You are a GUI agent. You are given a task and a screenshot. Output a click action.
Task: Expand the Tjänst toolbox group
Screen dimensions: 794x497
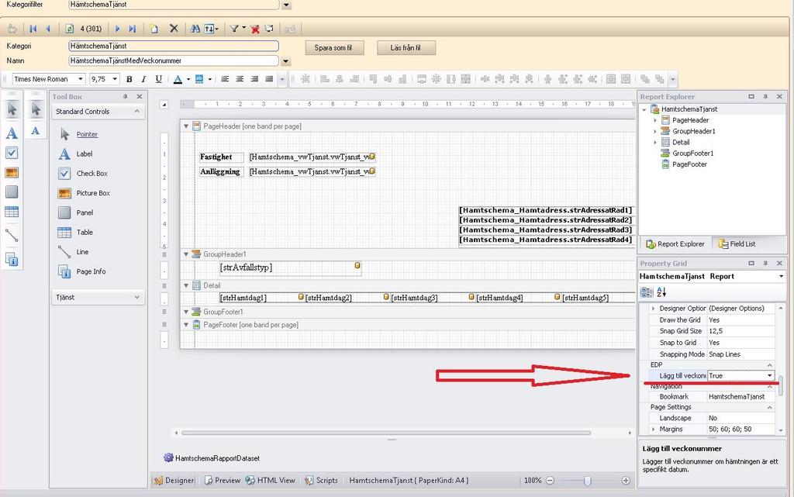click(x=137, y=297)
